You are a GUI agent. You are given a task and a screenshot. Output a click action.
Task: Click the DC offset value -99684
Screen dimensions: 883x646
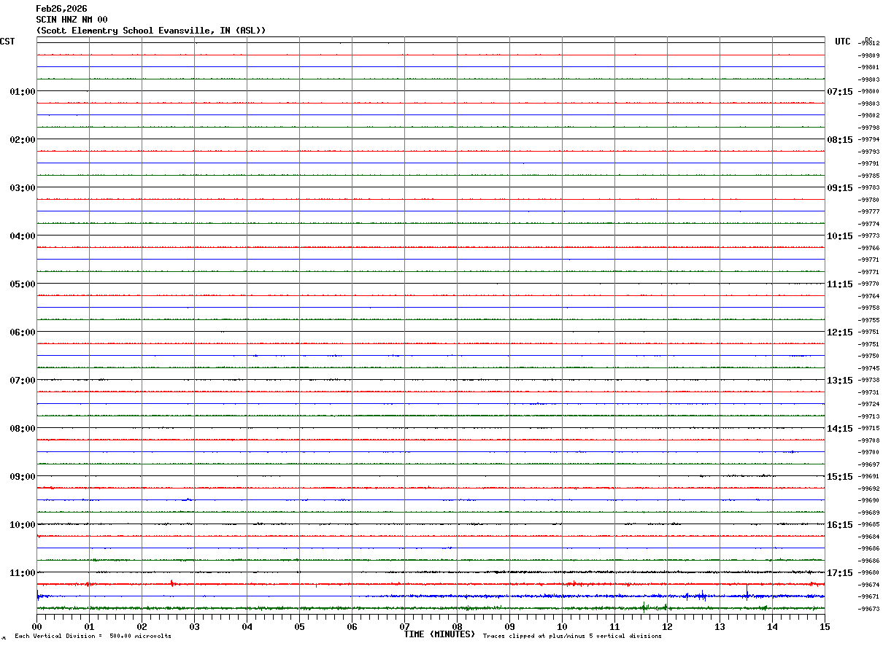868,537
